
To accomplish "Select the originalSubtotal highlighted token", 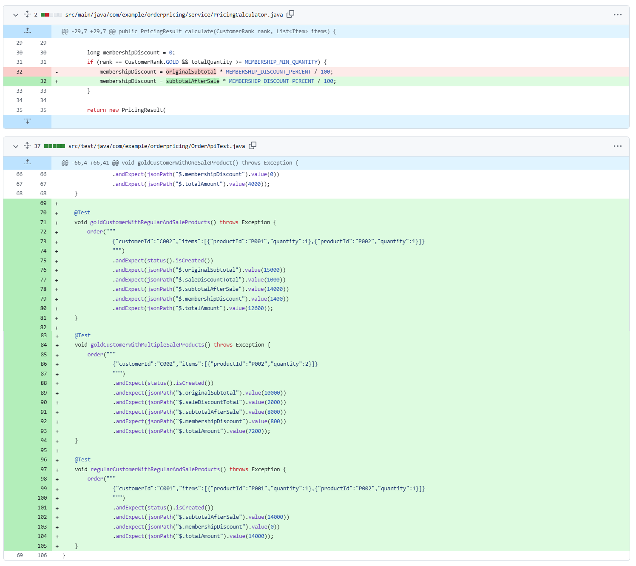I will pyautogui.click(x=191, y=71).
